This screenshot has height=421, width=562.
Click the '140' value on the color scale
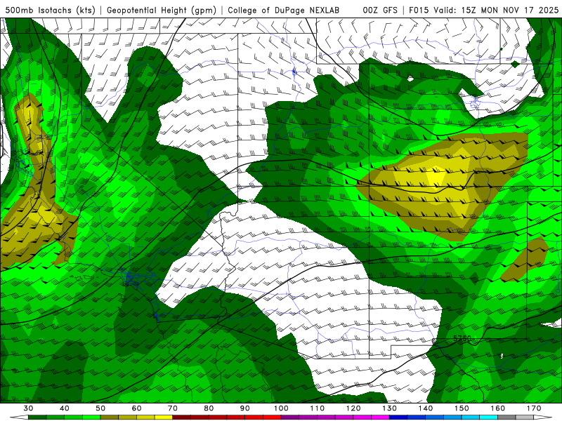point(426,408)
